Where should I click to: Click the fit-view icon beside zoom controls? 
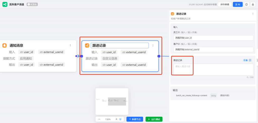pyautogui.click(x=120, y=119)
